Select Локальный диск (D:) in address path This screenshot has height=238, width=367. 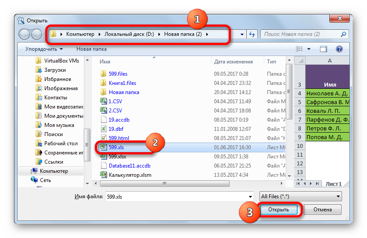(x=129, y=34)
